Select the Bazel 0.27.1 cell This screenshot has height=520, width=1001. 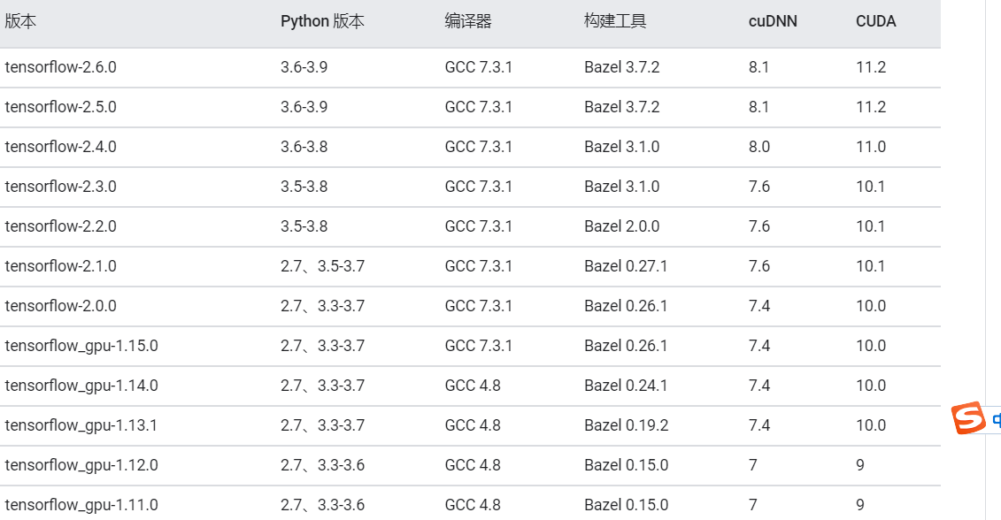point(626,266)
